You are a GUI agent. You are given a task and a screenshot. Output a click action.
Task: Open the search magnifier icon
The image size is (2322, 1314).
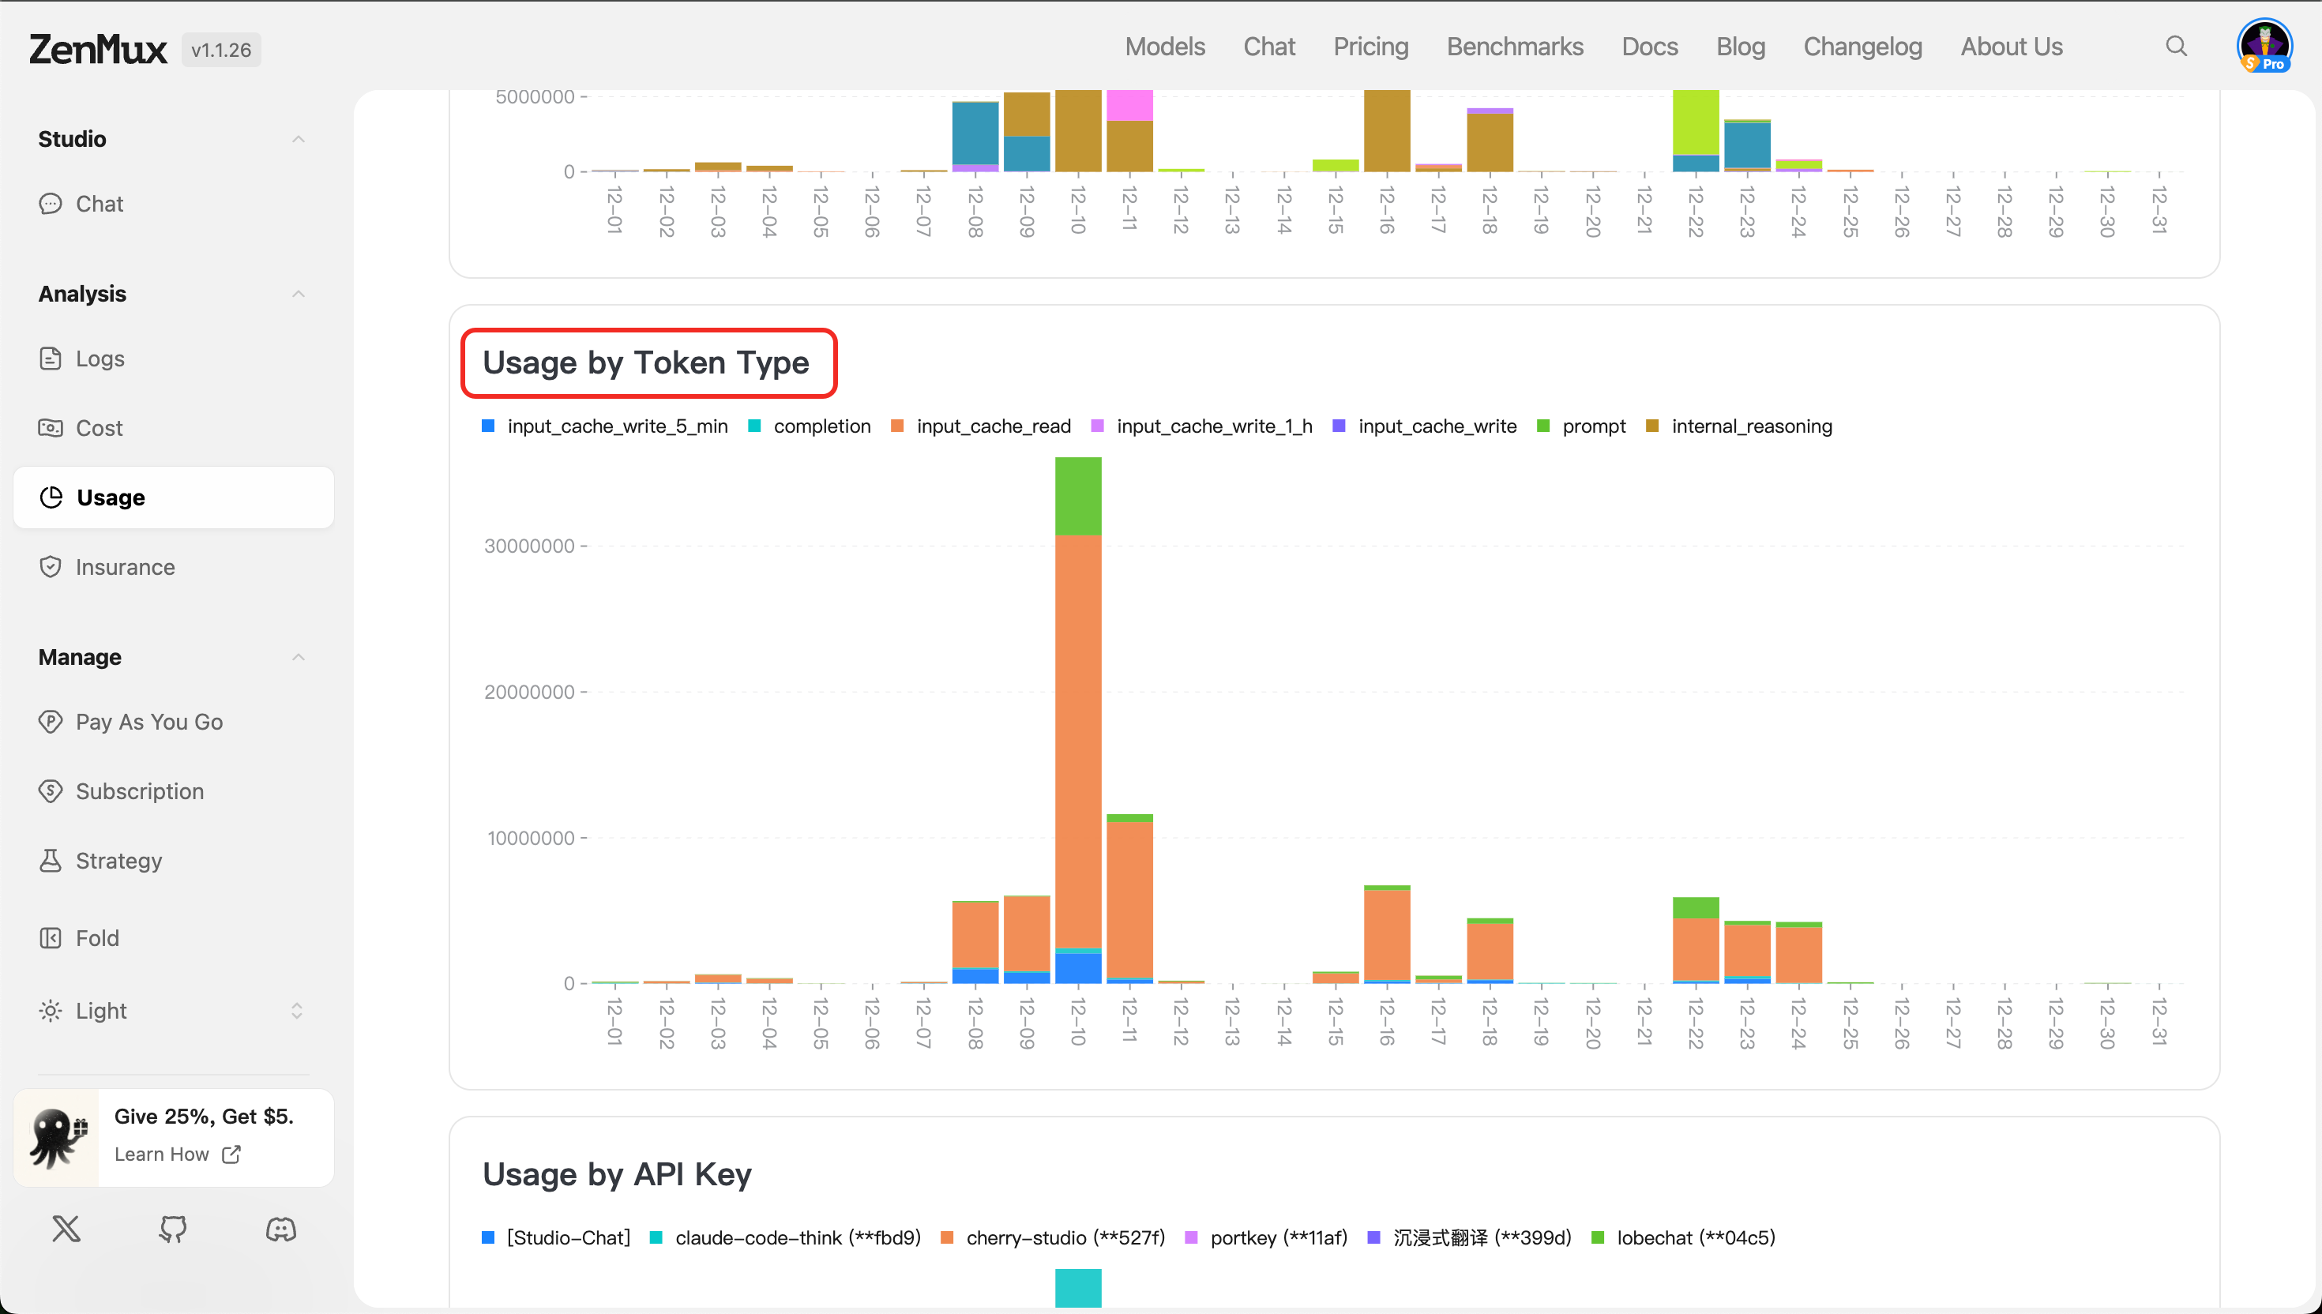pos(2176,46)
